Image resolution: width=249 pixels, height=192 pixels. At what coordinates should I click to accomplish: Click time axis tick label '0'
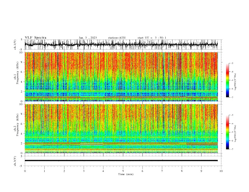[25, 171]
